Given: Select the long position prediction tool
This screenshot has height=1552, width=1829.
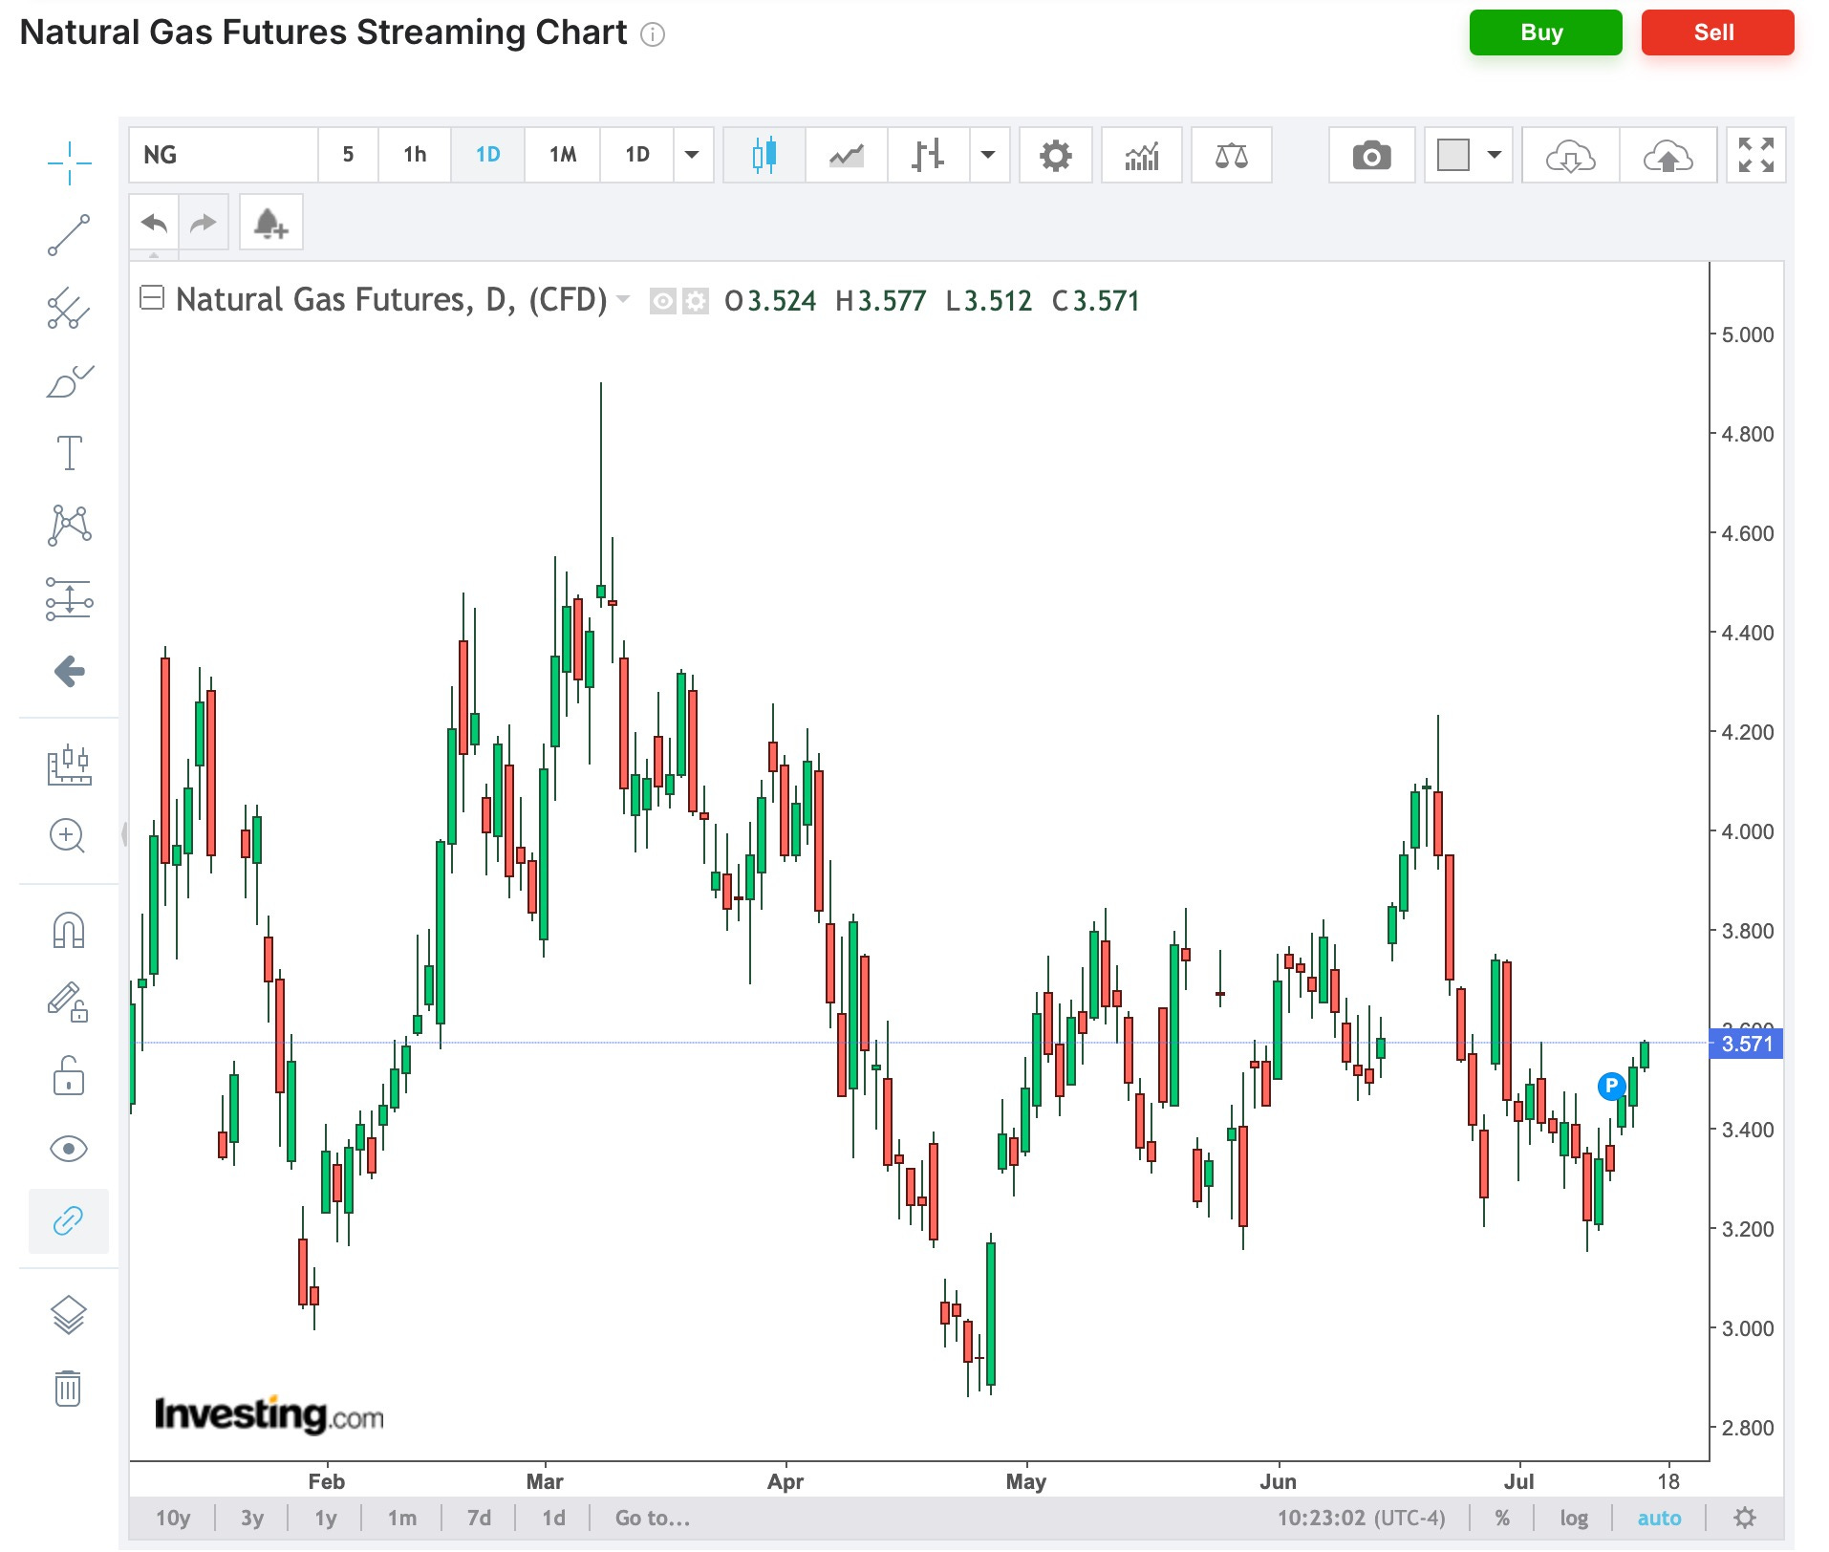Looking at the screenshot, I should (x=69, y=599).
